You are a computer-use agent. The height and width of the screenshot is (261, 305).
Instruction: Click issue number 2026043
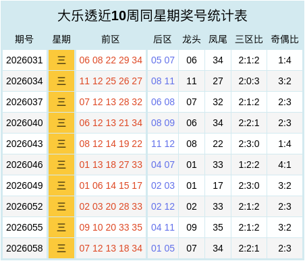(x=24, y=144)
